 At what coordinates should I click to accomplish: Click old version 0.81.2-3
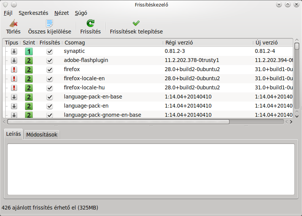tap(175, 51)
